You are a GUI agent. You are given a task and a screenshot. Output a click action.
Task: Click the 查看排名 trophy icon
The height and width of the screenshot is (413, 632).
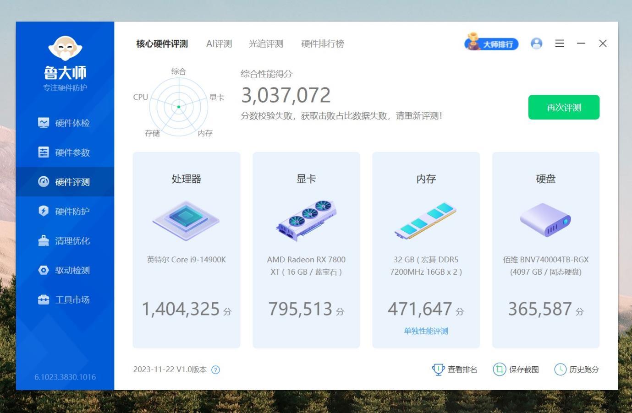click(x=438, y=370)
